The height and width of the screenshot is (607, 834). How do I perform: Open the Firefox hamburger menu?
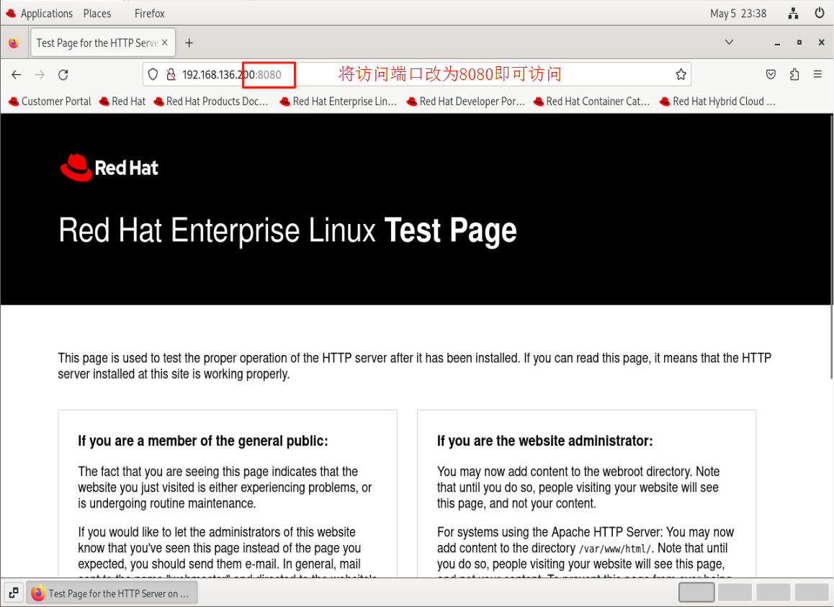pyautogui.click(x=817, y=74)
